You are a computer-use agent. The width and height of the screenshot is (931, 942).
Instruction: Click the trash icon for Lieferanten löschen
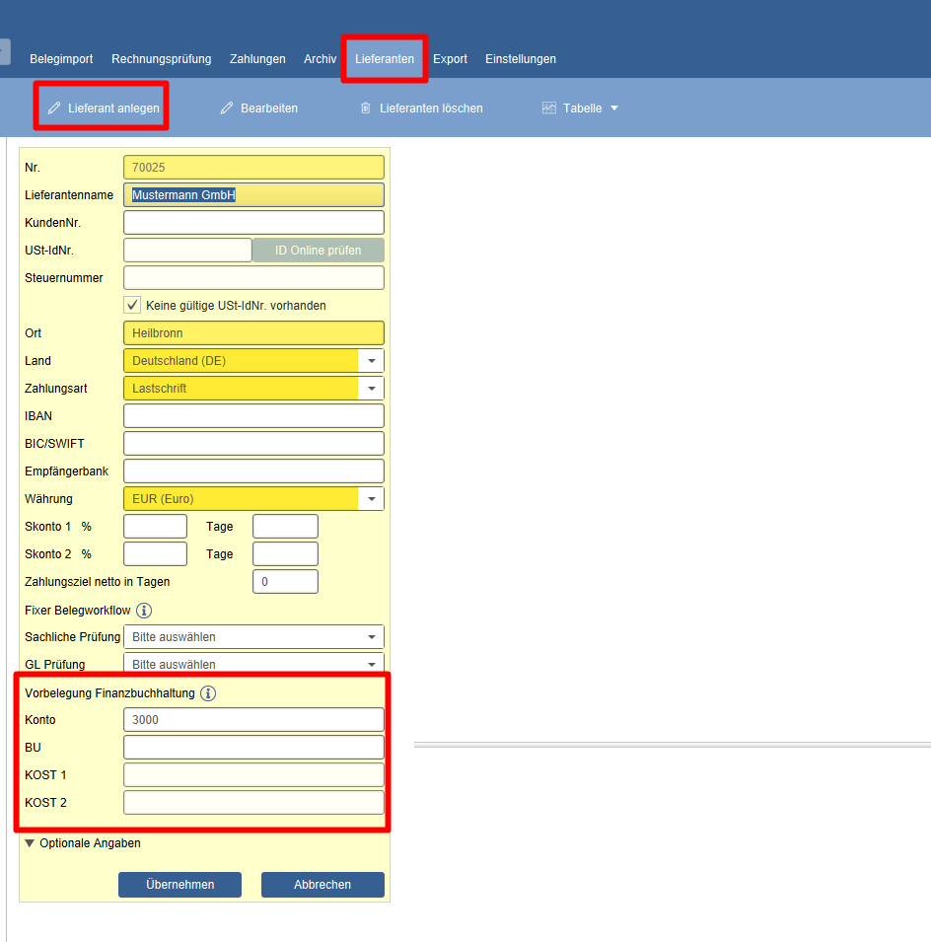click(x=365, y=109)
